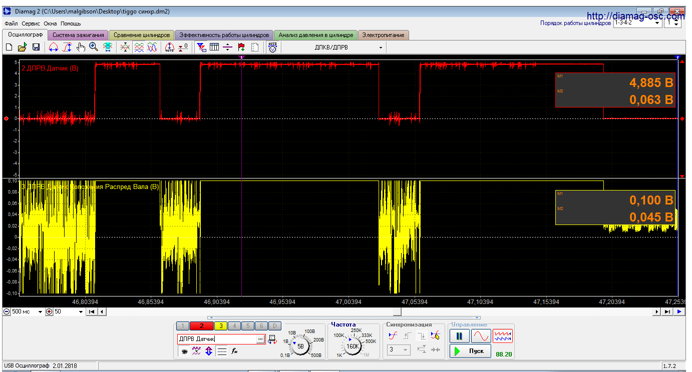Open the ДПКВ/ДПРВ mode dropdown
Screen dimensions: 692x372
point(381,47)
